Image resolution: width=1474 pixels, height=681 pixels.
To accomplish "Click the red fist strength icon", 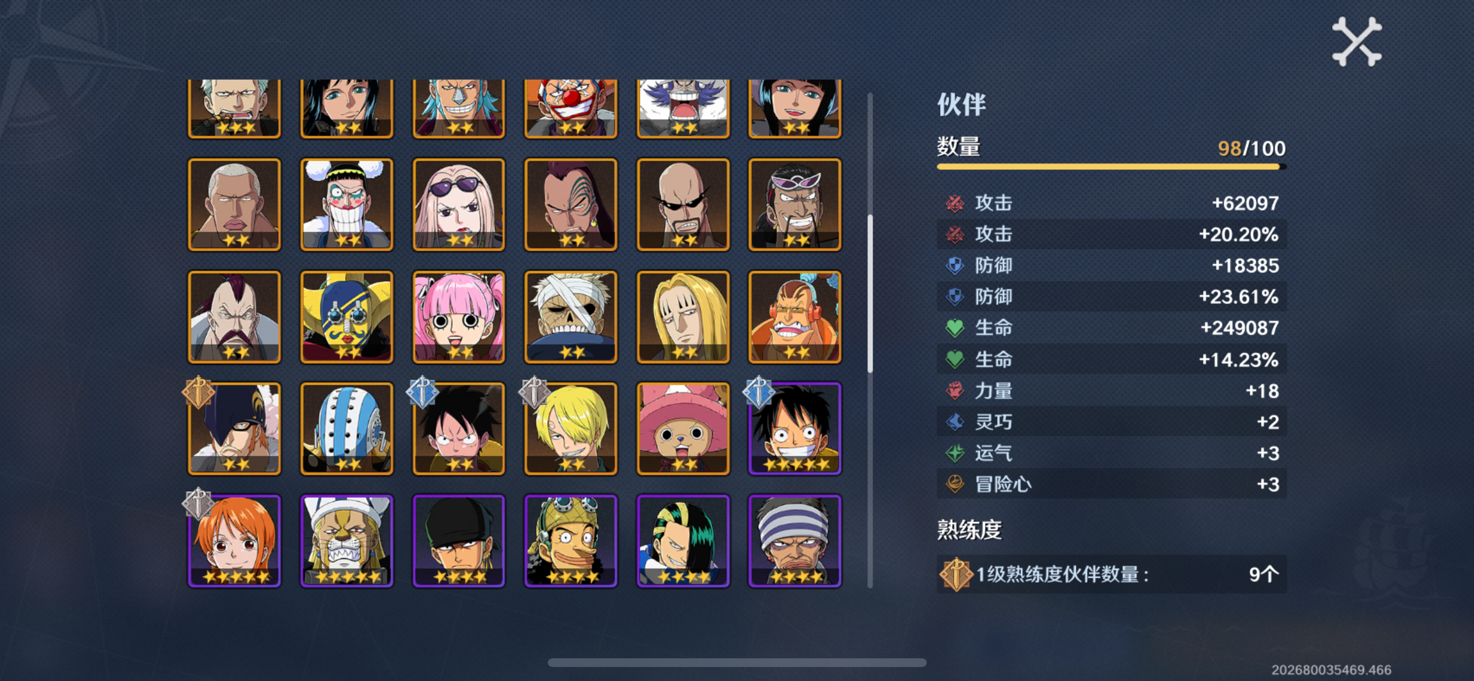I will pos(955,391).
